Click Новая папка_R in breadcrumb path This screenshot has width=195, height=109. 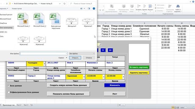click(46, 4)
